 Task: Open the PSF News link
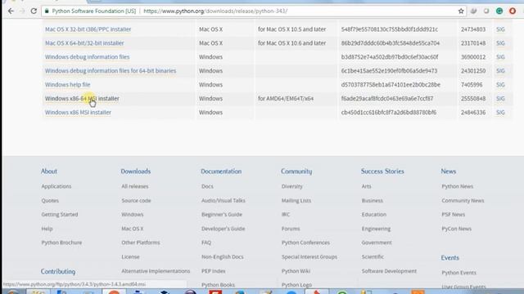454,215
